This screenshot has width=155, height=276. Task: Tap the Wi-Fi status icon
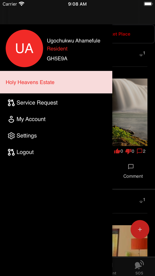coord(22,4)
